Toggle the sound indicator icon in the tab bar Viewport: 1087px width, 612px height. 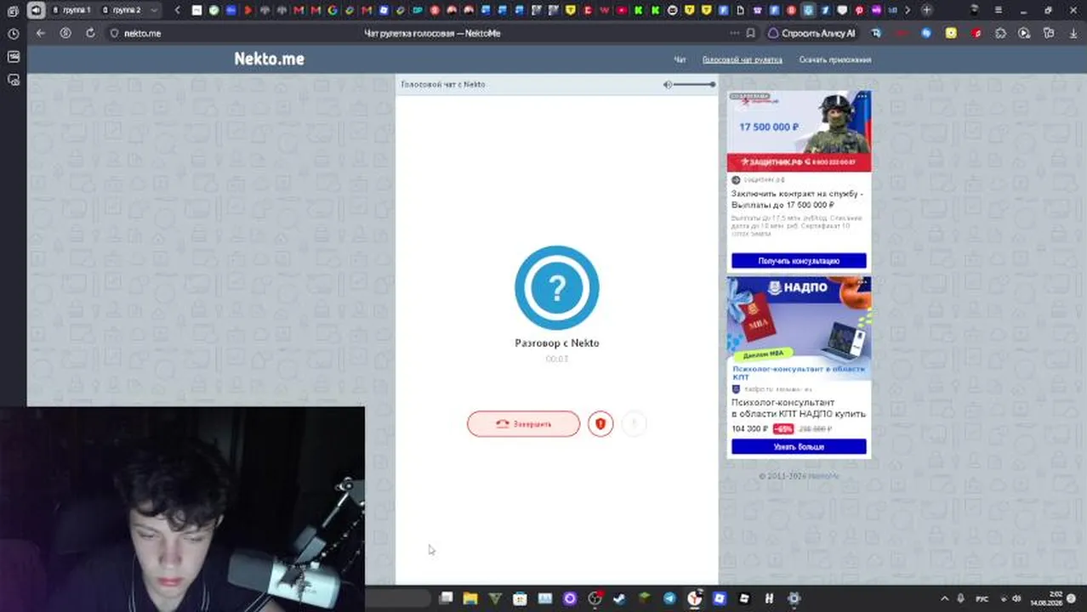(x=36, y=10)
